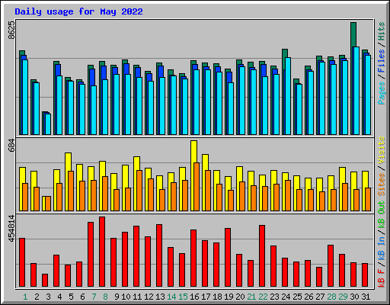Click day label 20 on the x-axis
The height and width of the screenshot is (305, 390).
click(240, 297)
